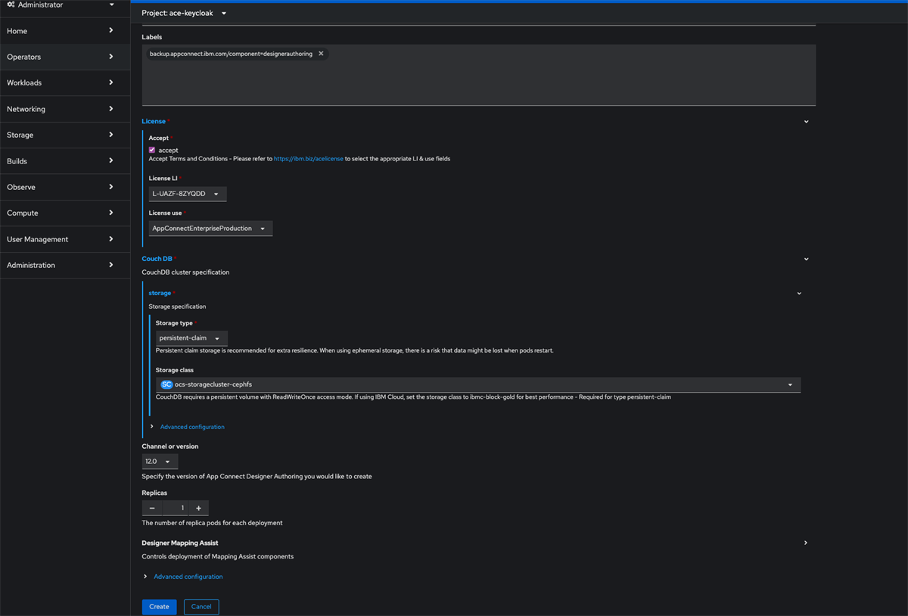Viewport: 908px width, 616px height.
Task: Click the SC badge beside ocs-storagecluster-cephfs
Action: tap(166, 384)
